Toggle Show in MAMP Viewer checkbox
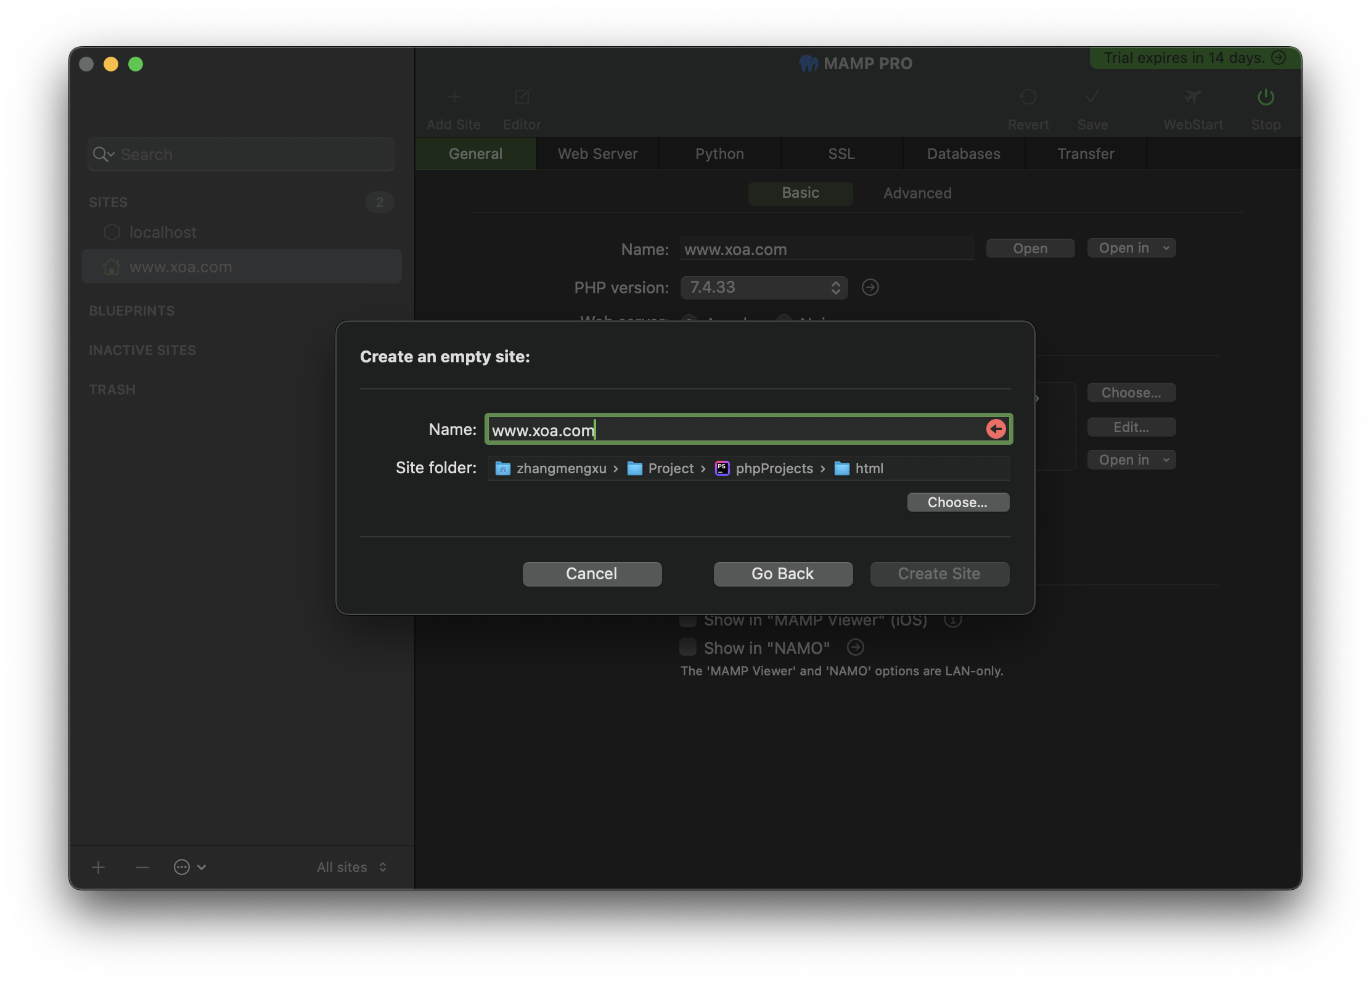Image resolution: width=1371 pixels, height=981 pixels. tap(688, 620)
